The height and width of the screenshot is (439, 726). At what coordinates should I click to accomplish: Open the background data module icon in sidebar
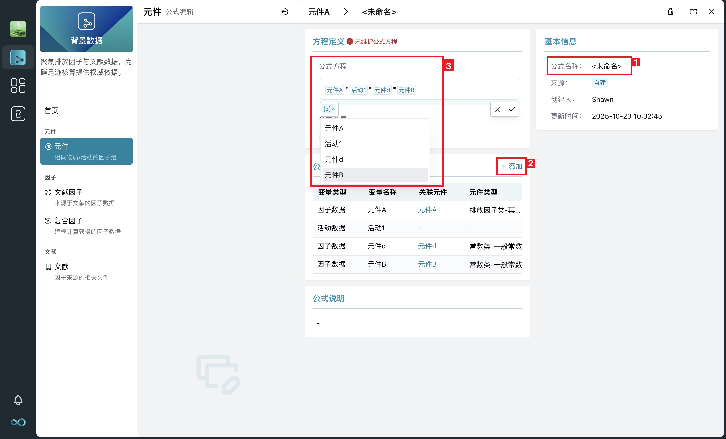pyautogui.click(x=18, y=57)
